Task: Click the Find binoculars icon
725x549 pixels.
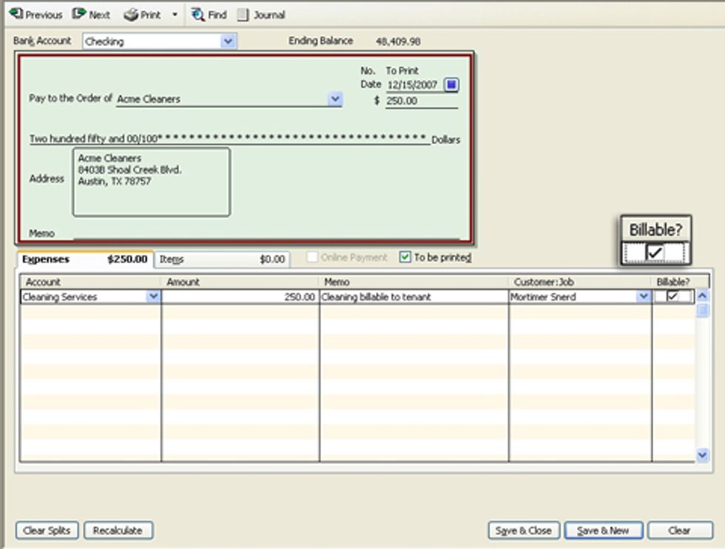Action: pos(198,15)
